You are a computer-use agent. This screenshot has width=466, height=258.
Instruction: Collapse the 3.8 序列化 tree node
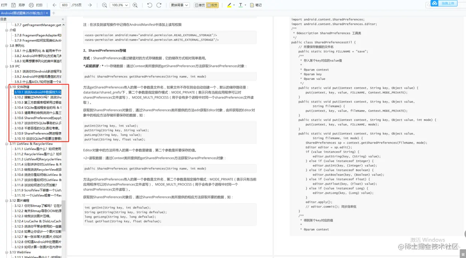pyautogui.click(x=7, y=46)
